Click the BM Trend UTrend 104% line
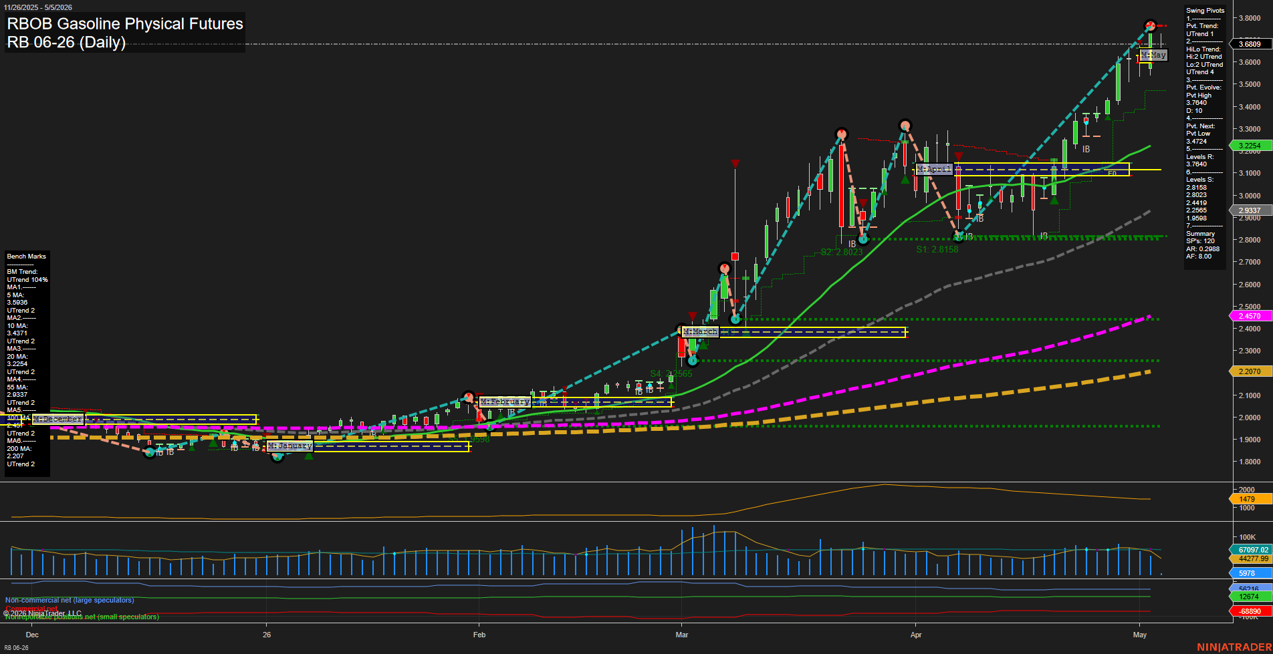 (x=27, y=276)
